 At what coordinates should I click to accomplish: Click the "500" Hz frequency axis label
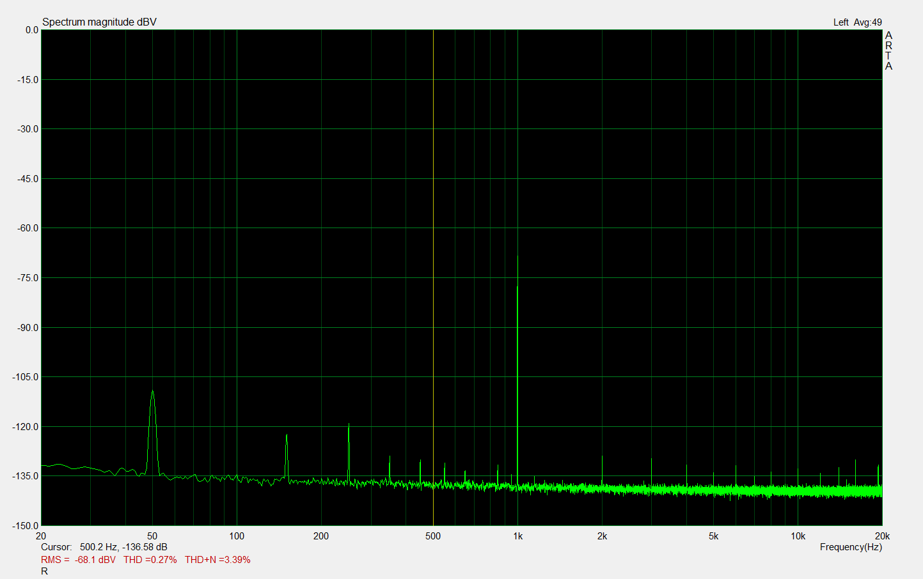pos(433,536)
